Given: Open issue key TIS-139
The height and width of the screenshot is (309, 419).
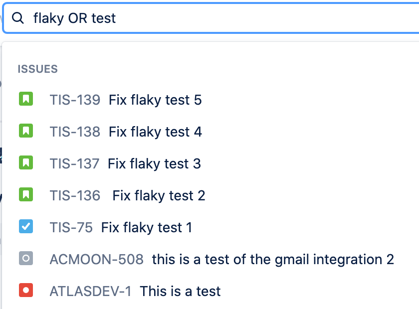Looking at the screenshot, I should pos(75,100).
